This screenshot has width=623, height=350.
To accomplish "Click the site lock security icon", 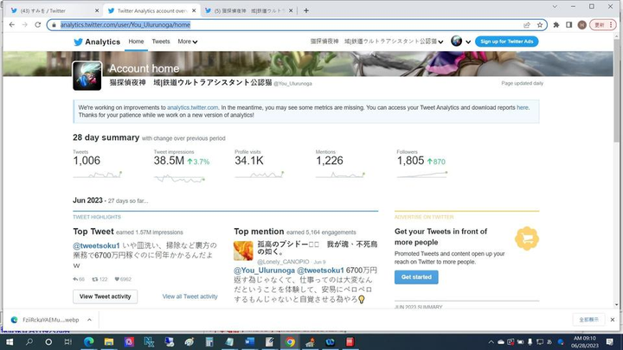I will click(x=54, y=25).
